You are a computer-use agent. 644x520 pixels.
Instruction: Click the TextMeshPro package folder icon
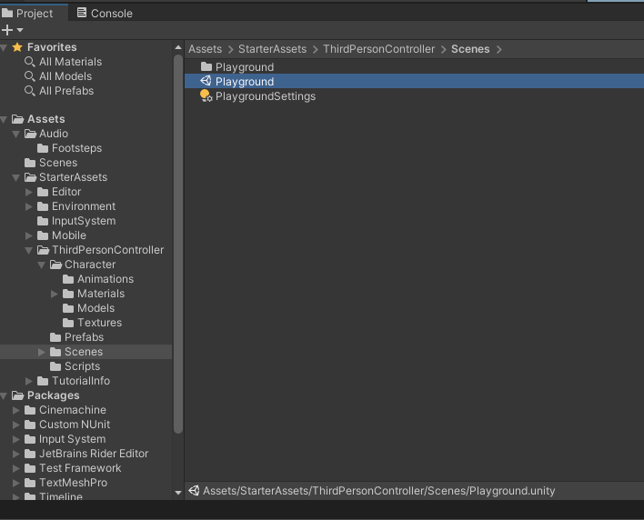click(30, 483)
